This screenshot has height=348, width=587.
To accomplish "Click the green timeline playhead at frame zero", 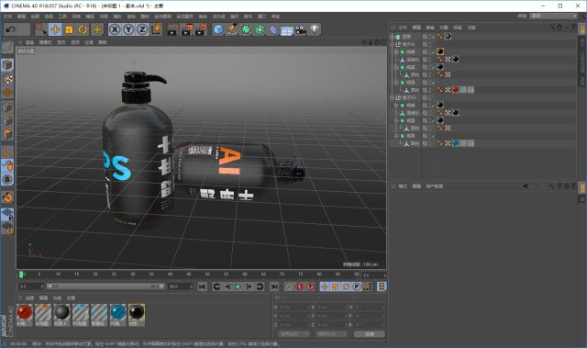I will coord(21,275).
